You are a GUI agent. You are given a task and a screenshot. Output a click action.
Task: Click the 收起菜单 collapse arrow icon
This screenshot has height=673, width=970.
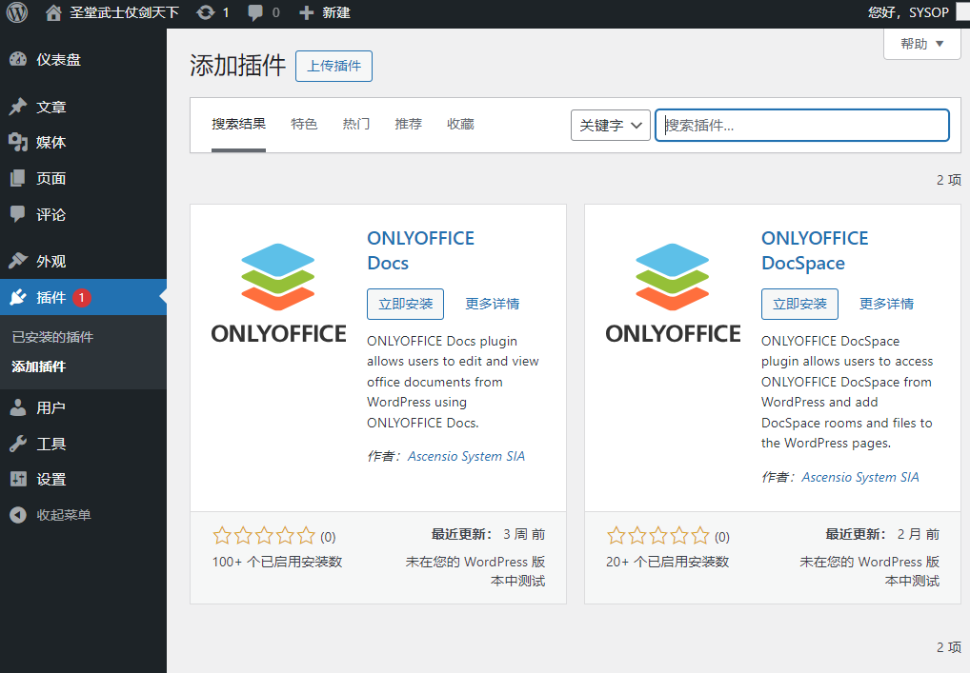pos(18,515)
